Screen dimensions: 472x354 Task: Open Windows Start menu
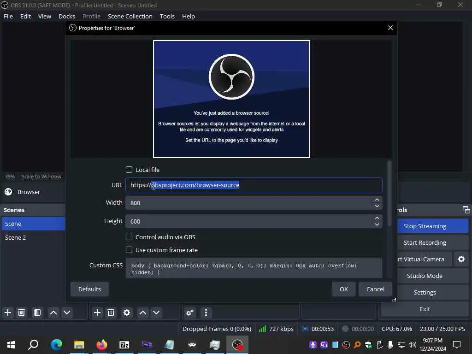pos(11,345)
